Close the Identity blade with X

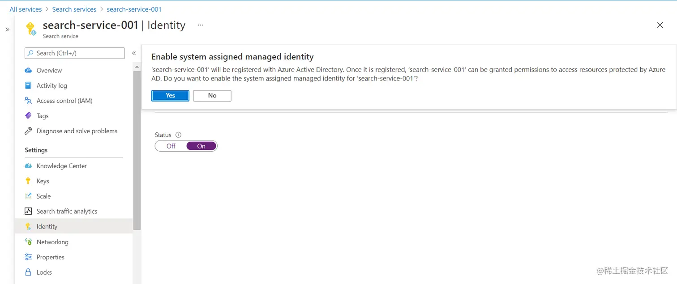pos(660,25)
